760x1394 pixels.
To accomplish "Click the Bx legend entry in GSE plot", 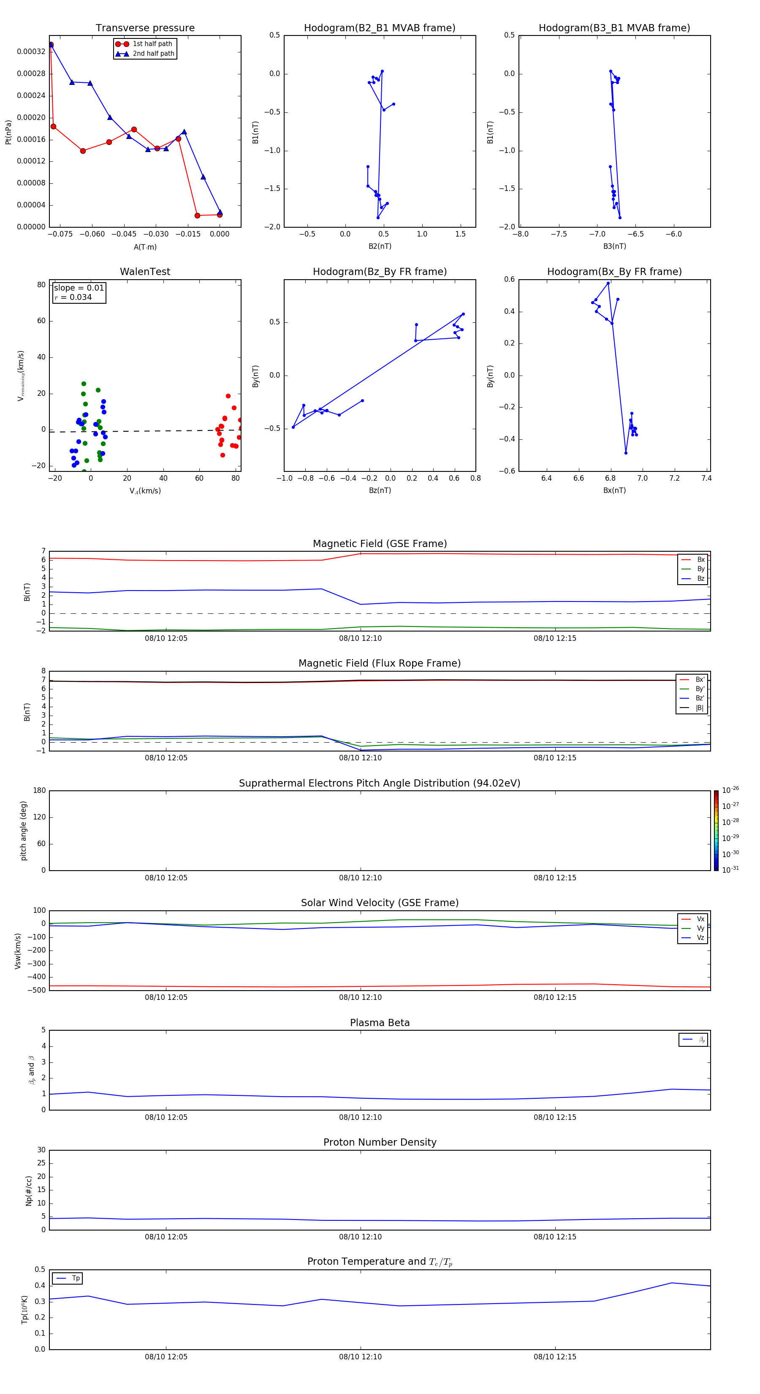I will tap(693, 560).
